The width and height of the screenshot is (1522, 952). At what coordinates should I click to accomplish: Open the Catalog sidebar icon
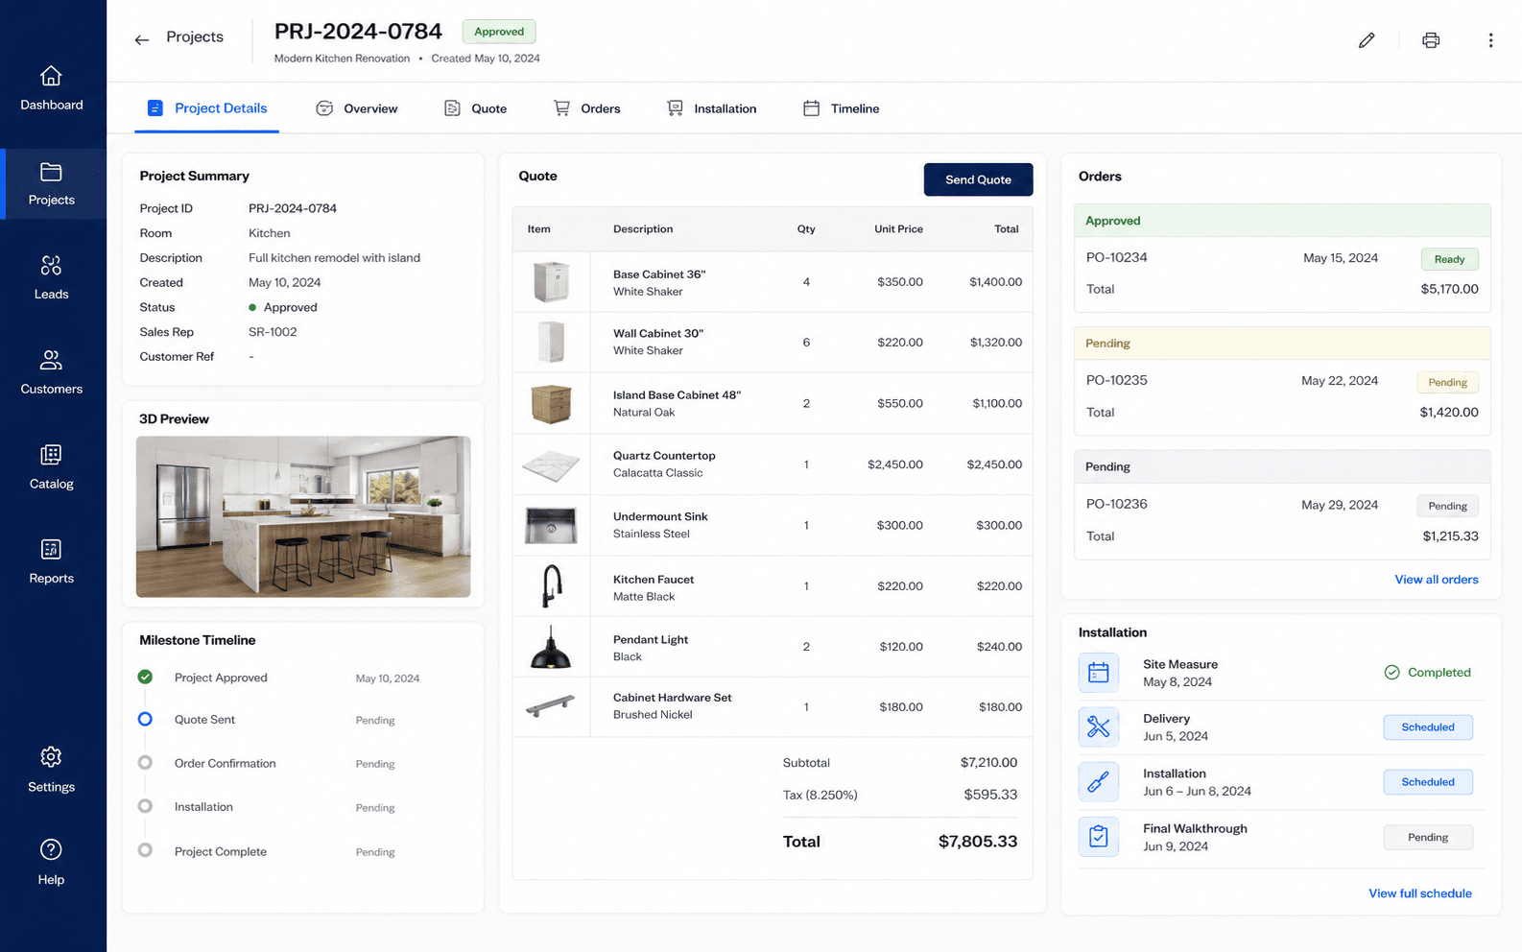pyautogui.click(x=51, y=454)
